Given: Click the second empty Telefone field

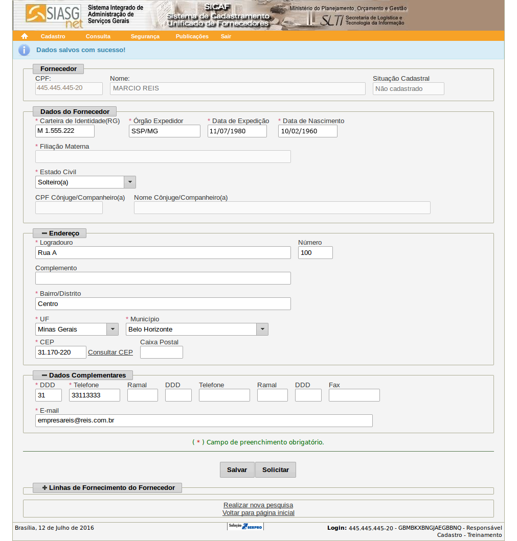Looking at the screenshot, I should (224, 395).
